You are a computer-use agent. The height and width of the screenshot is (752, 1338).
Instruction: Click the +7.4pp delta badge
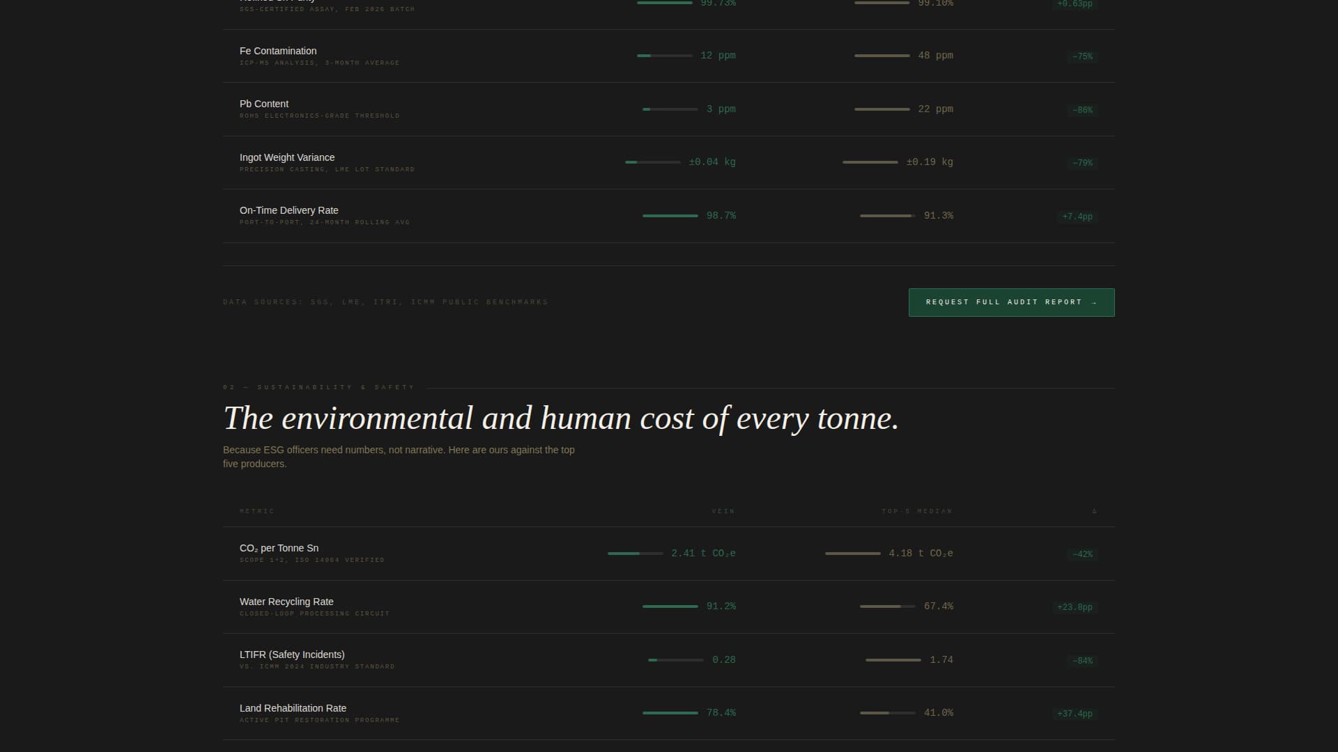point(1077,217)
